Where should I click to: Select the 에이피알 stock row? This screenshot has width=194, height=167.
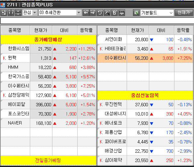click(48, 105)
